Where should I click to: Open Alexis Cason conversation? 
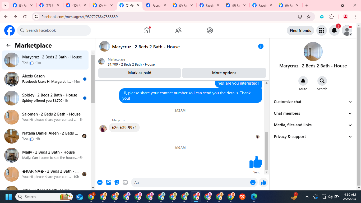tap(45, 79)
